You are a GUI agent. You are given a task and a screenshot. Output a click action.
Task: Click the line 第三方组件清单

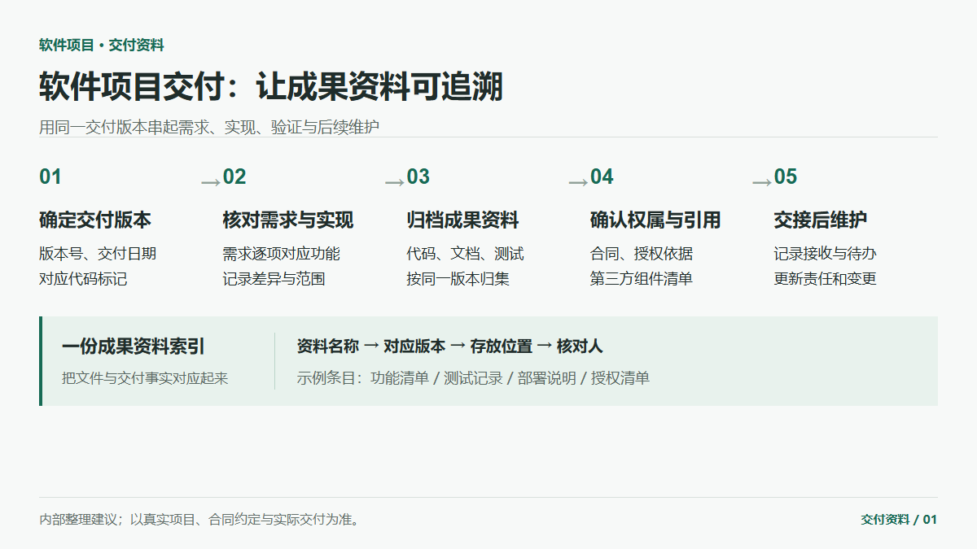pos(642,279)
